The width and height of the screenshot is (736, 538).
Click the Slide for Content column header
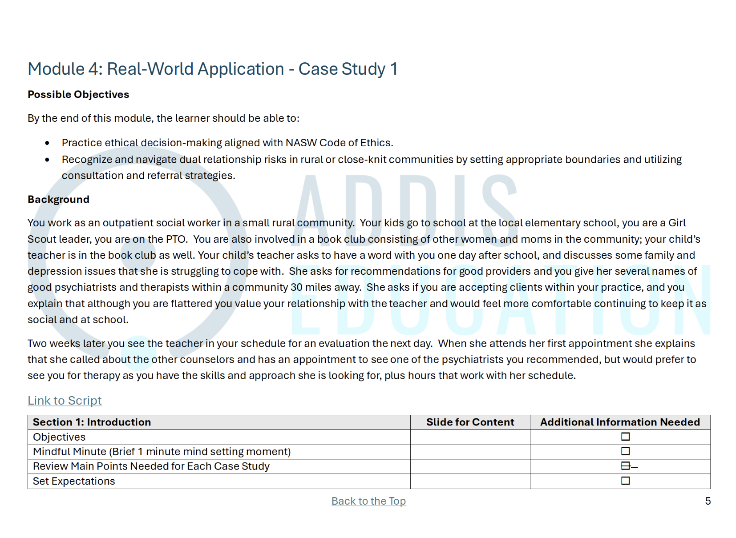470,422
